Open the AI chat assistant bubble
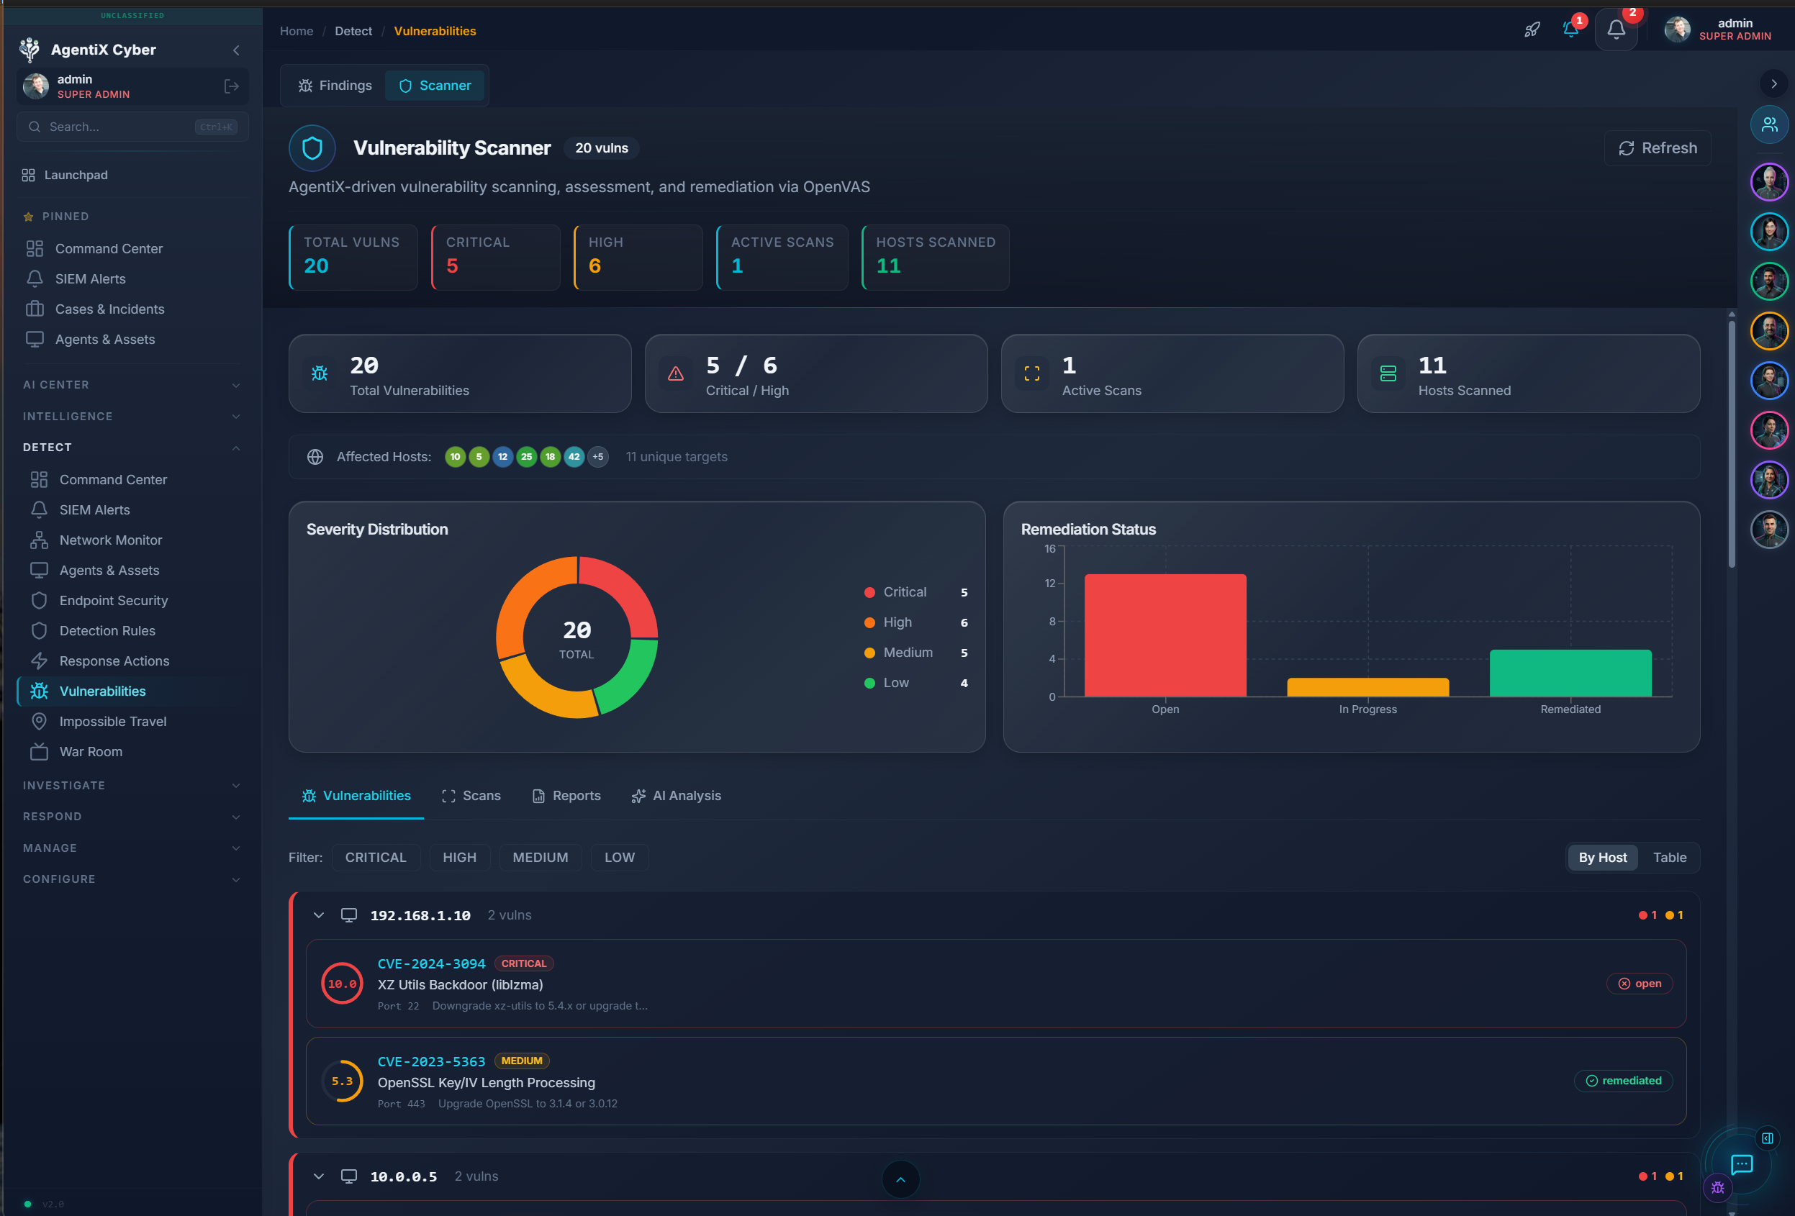 click(x=1742, y=1166)
